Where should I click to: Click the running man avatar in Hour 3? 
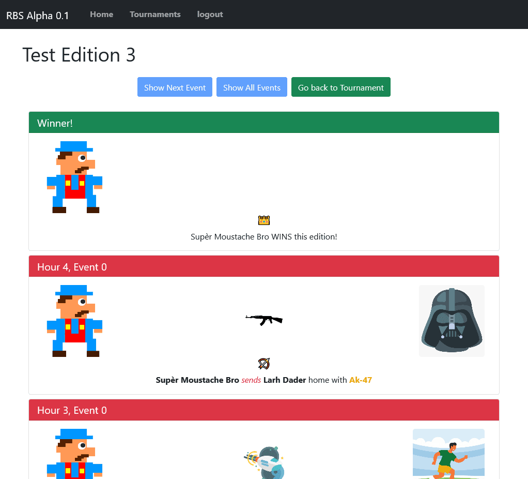point(448,454)
